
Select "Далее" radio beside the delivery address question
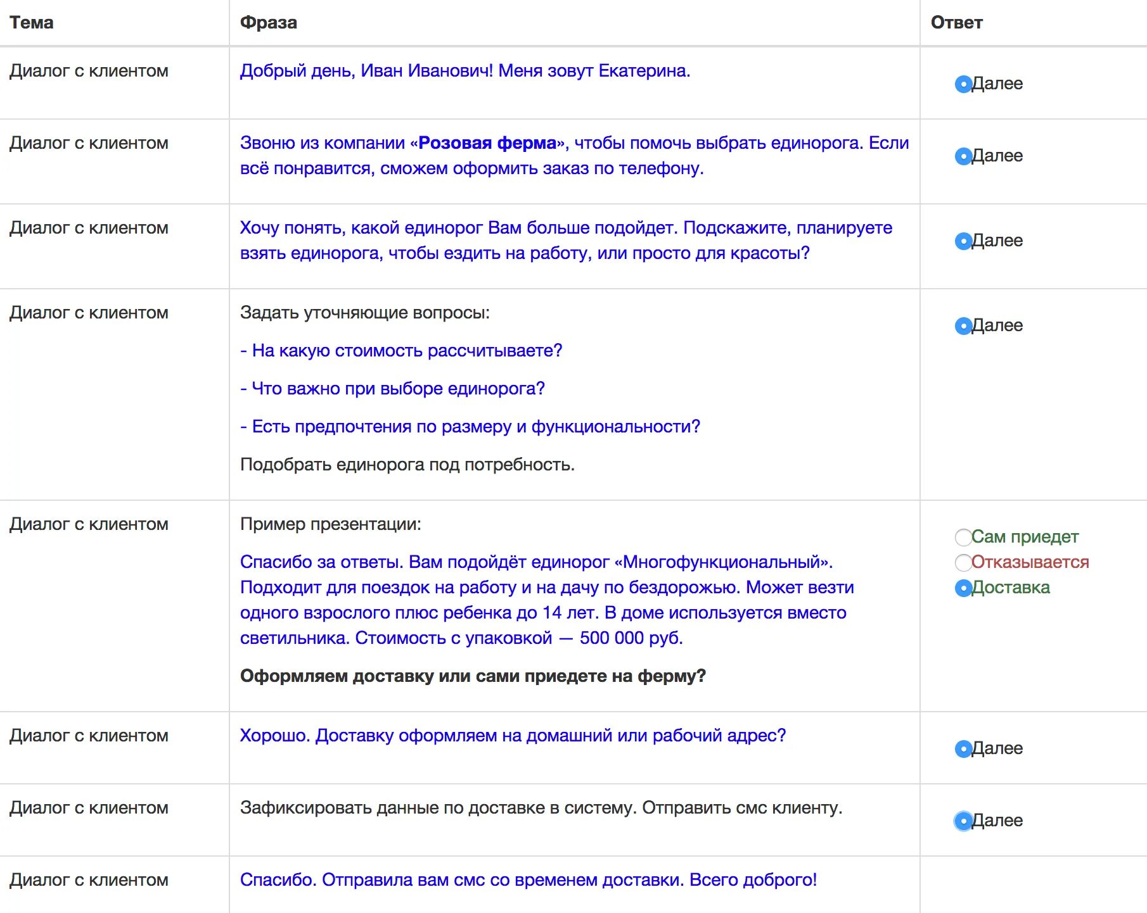pos(963,749)
